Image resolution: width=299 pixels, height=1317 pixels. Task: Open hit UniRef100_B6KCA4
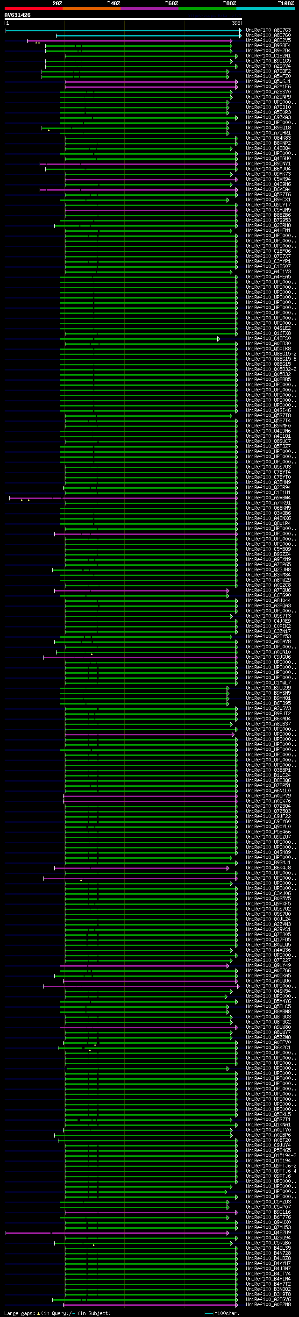268,190
